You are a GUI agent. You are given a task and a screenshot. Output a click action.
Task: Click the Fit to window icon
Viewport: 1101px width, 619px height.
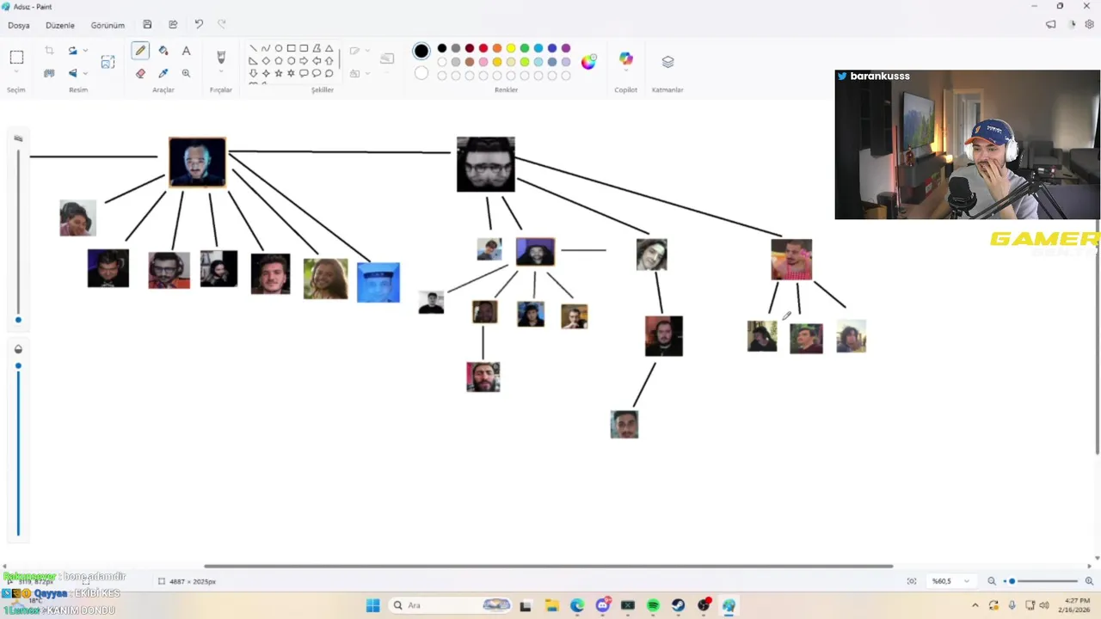click(912, 581)
